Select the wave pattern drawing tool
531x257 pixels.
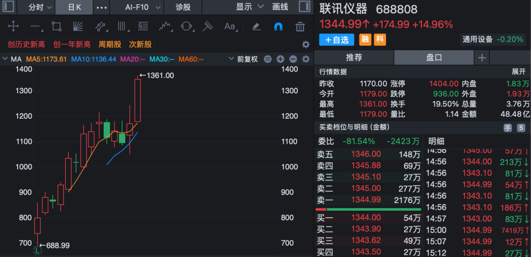(x=165, y=26)
